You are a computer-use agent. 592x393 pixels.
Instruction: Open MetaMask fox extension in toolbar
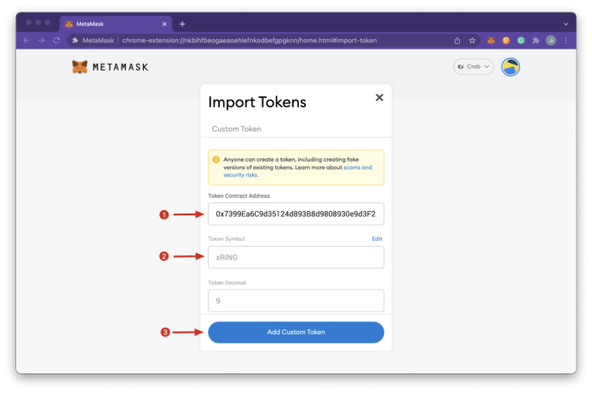pyautogui.click(x=491, y=40)
